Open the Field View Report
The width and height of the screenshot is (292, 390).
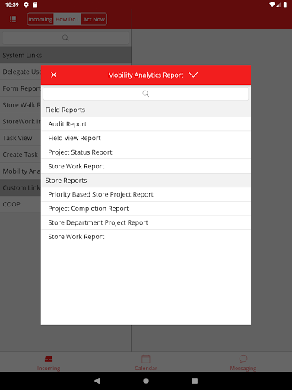coord(146,138)
